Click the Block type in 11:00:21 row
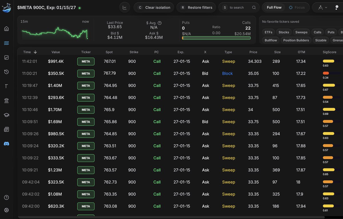Screen dimensions: 343x219 [x=228, y=73]
